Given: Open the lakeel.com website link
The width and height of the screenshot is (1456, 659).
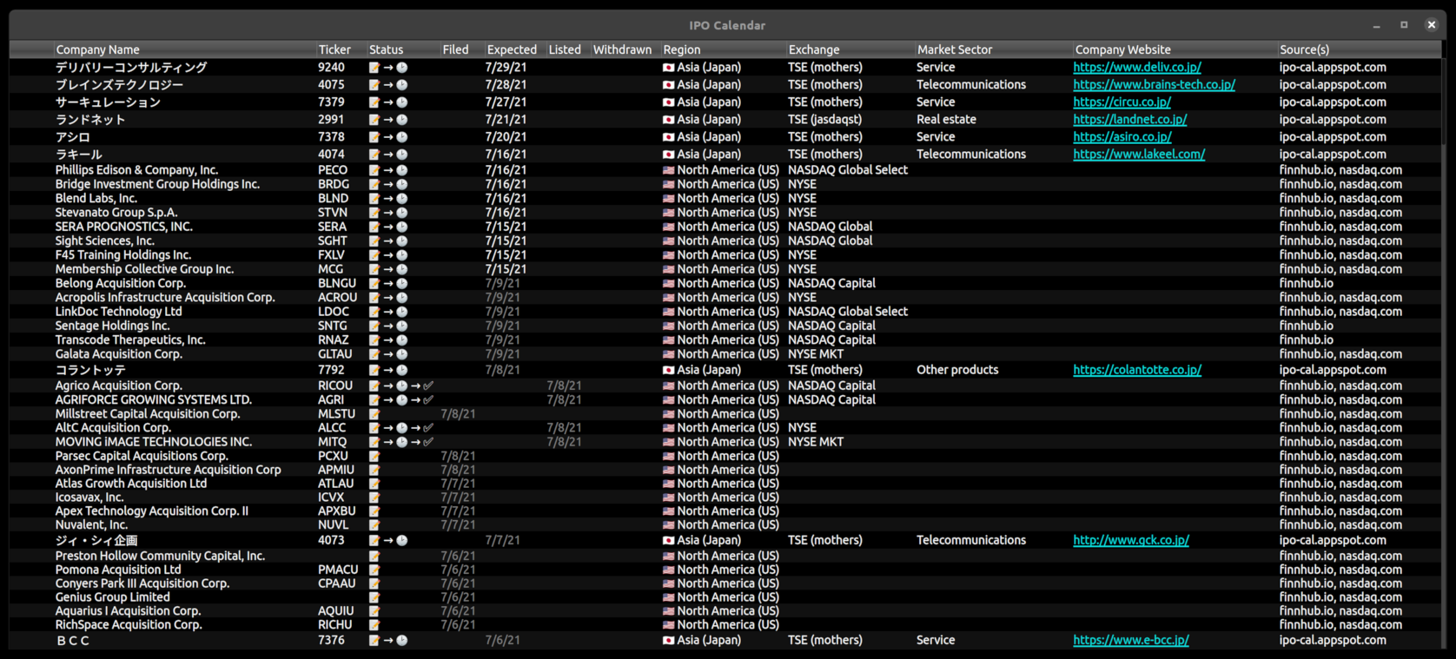Looking at the screenshot, I should 1139,154.
